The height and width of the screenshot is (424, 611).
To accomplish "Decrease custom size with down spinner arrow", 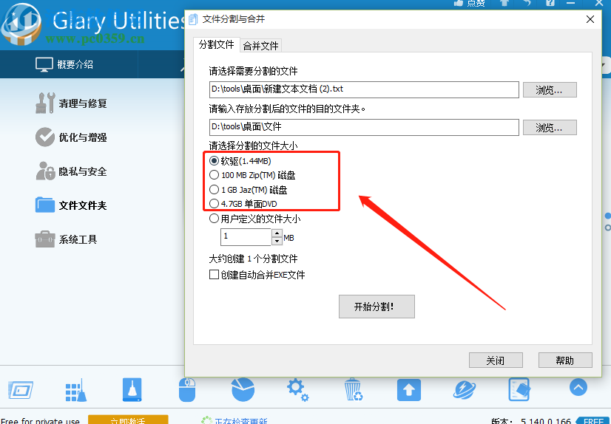I will 277,241.
